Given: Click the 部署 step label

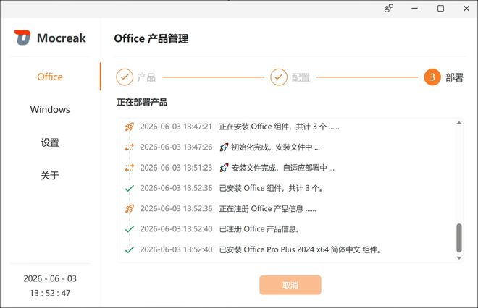Looking at the screenshot, I should coord(454,77).
